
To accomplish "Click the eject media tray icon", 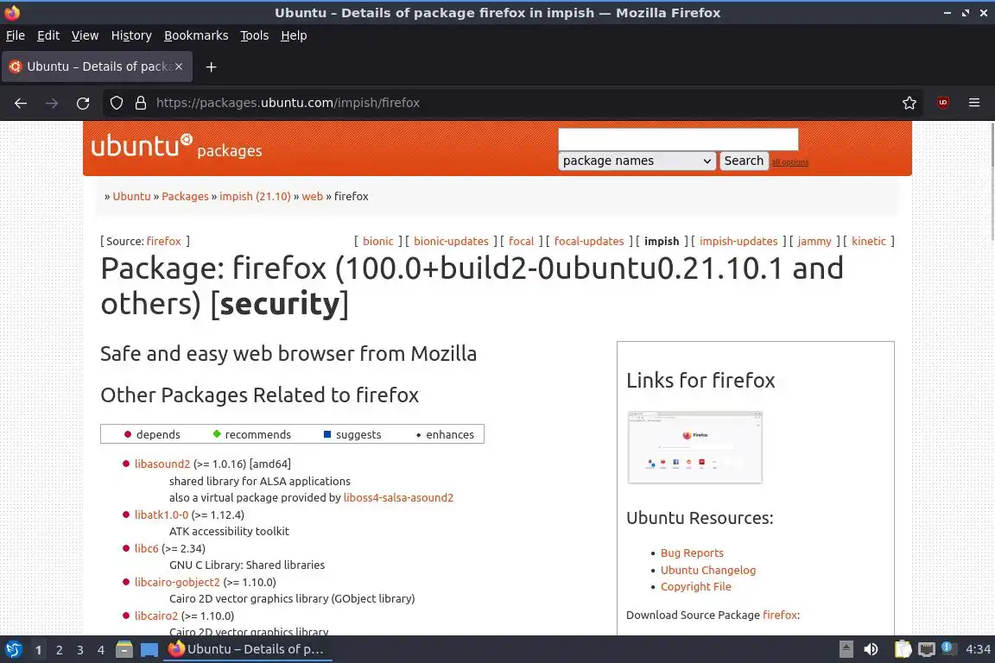I will click(x=846, y=649).
